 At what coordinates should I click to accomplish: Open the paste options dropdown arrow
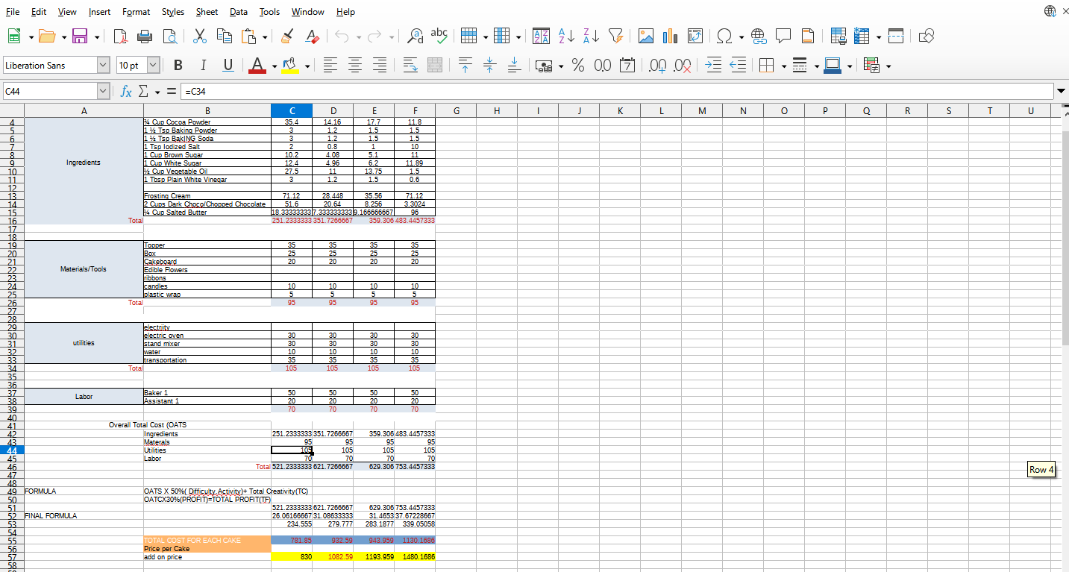[265, 36]
